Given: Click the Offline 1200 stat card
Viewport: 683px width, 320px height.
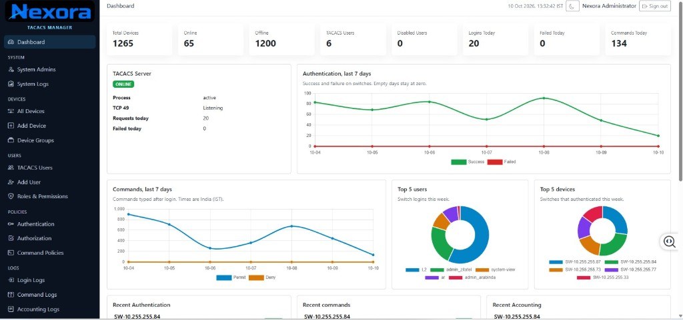Looking at the screenshot, I should pos(282,39).
